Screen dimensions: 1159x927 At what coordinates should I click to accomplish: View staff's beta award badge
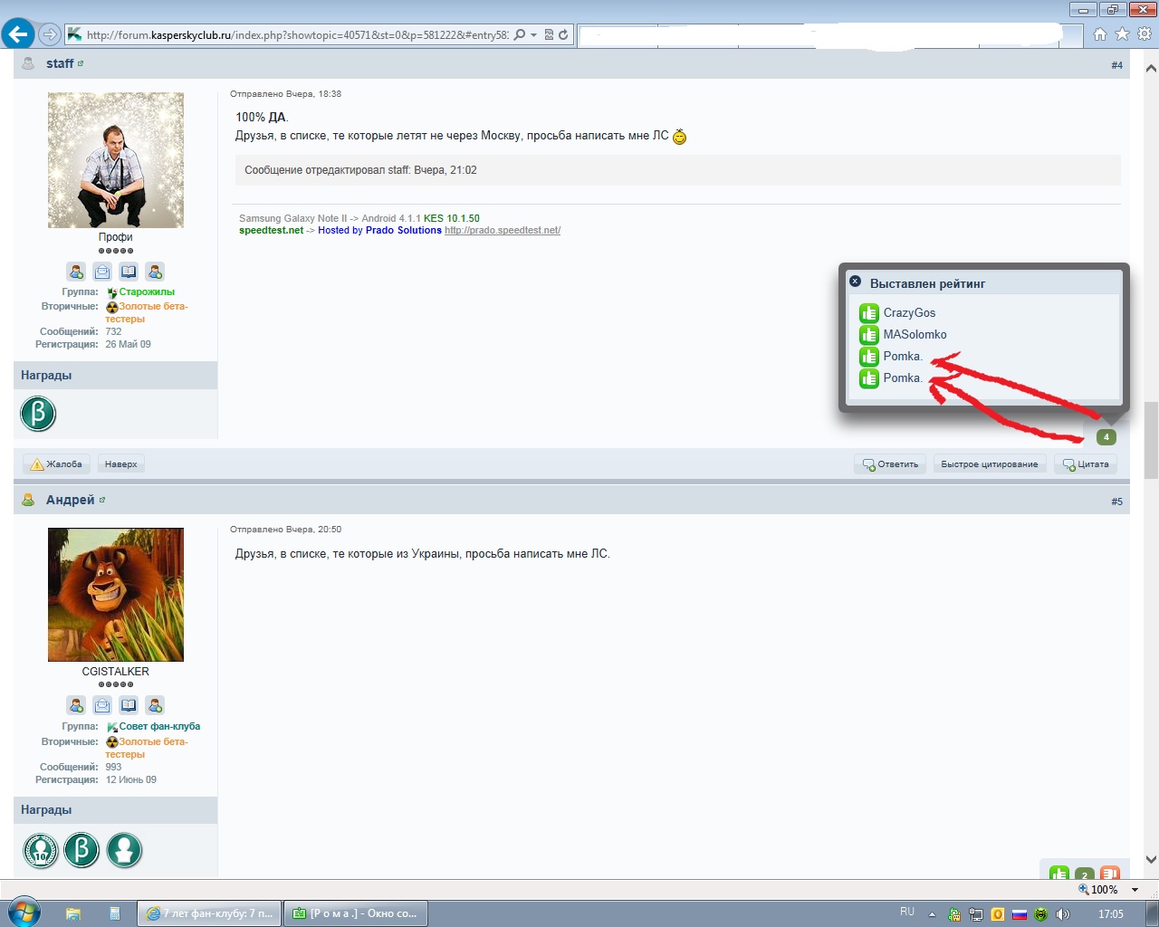[x=38, y=414]
